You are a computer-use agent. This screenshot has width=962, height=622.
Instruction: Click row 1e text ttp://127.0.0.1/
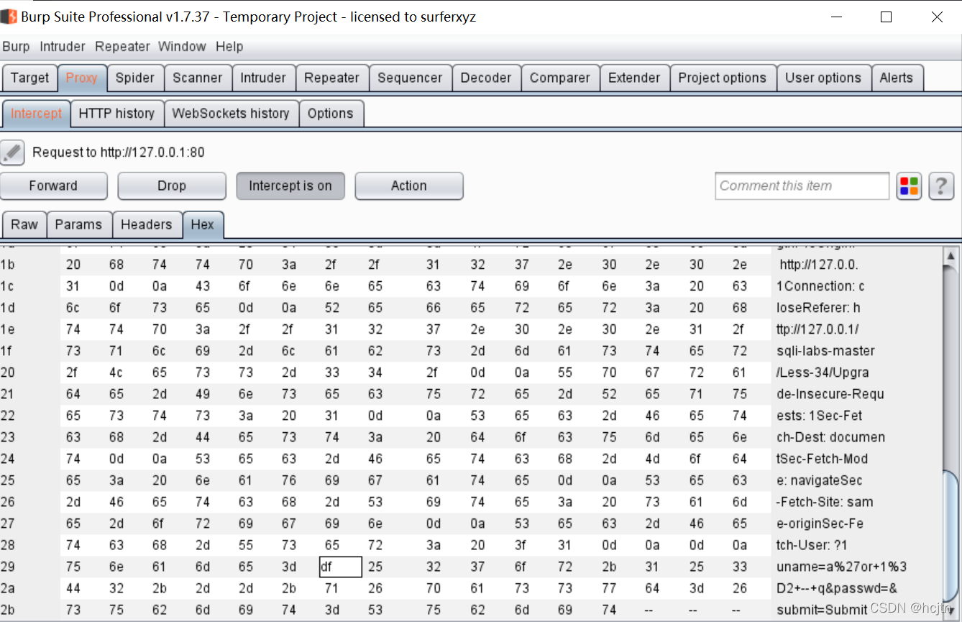pos(817,329)
